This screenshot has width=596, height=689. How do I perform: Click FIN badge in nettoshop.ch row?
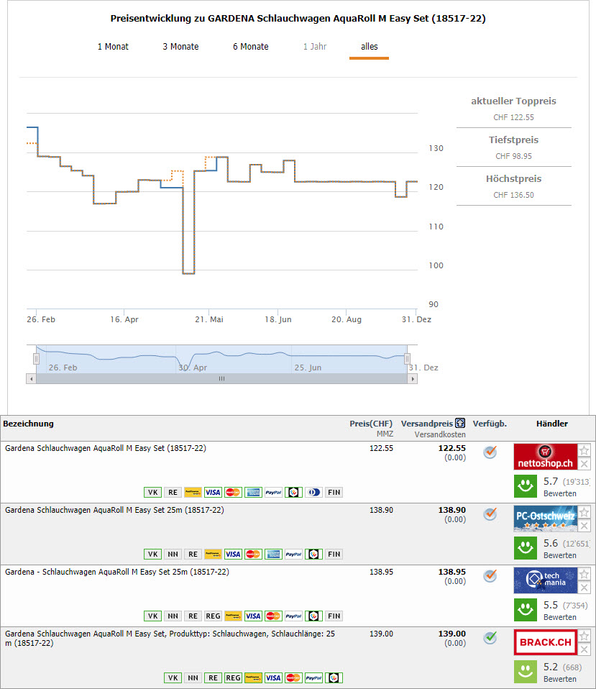[334, 492]
